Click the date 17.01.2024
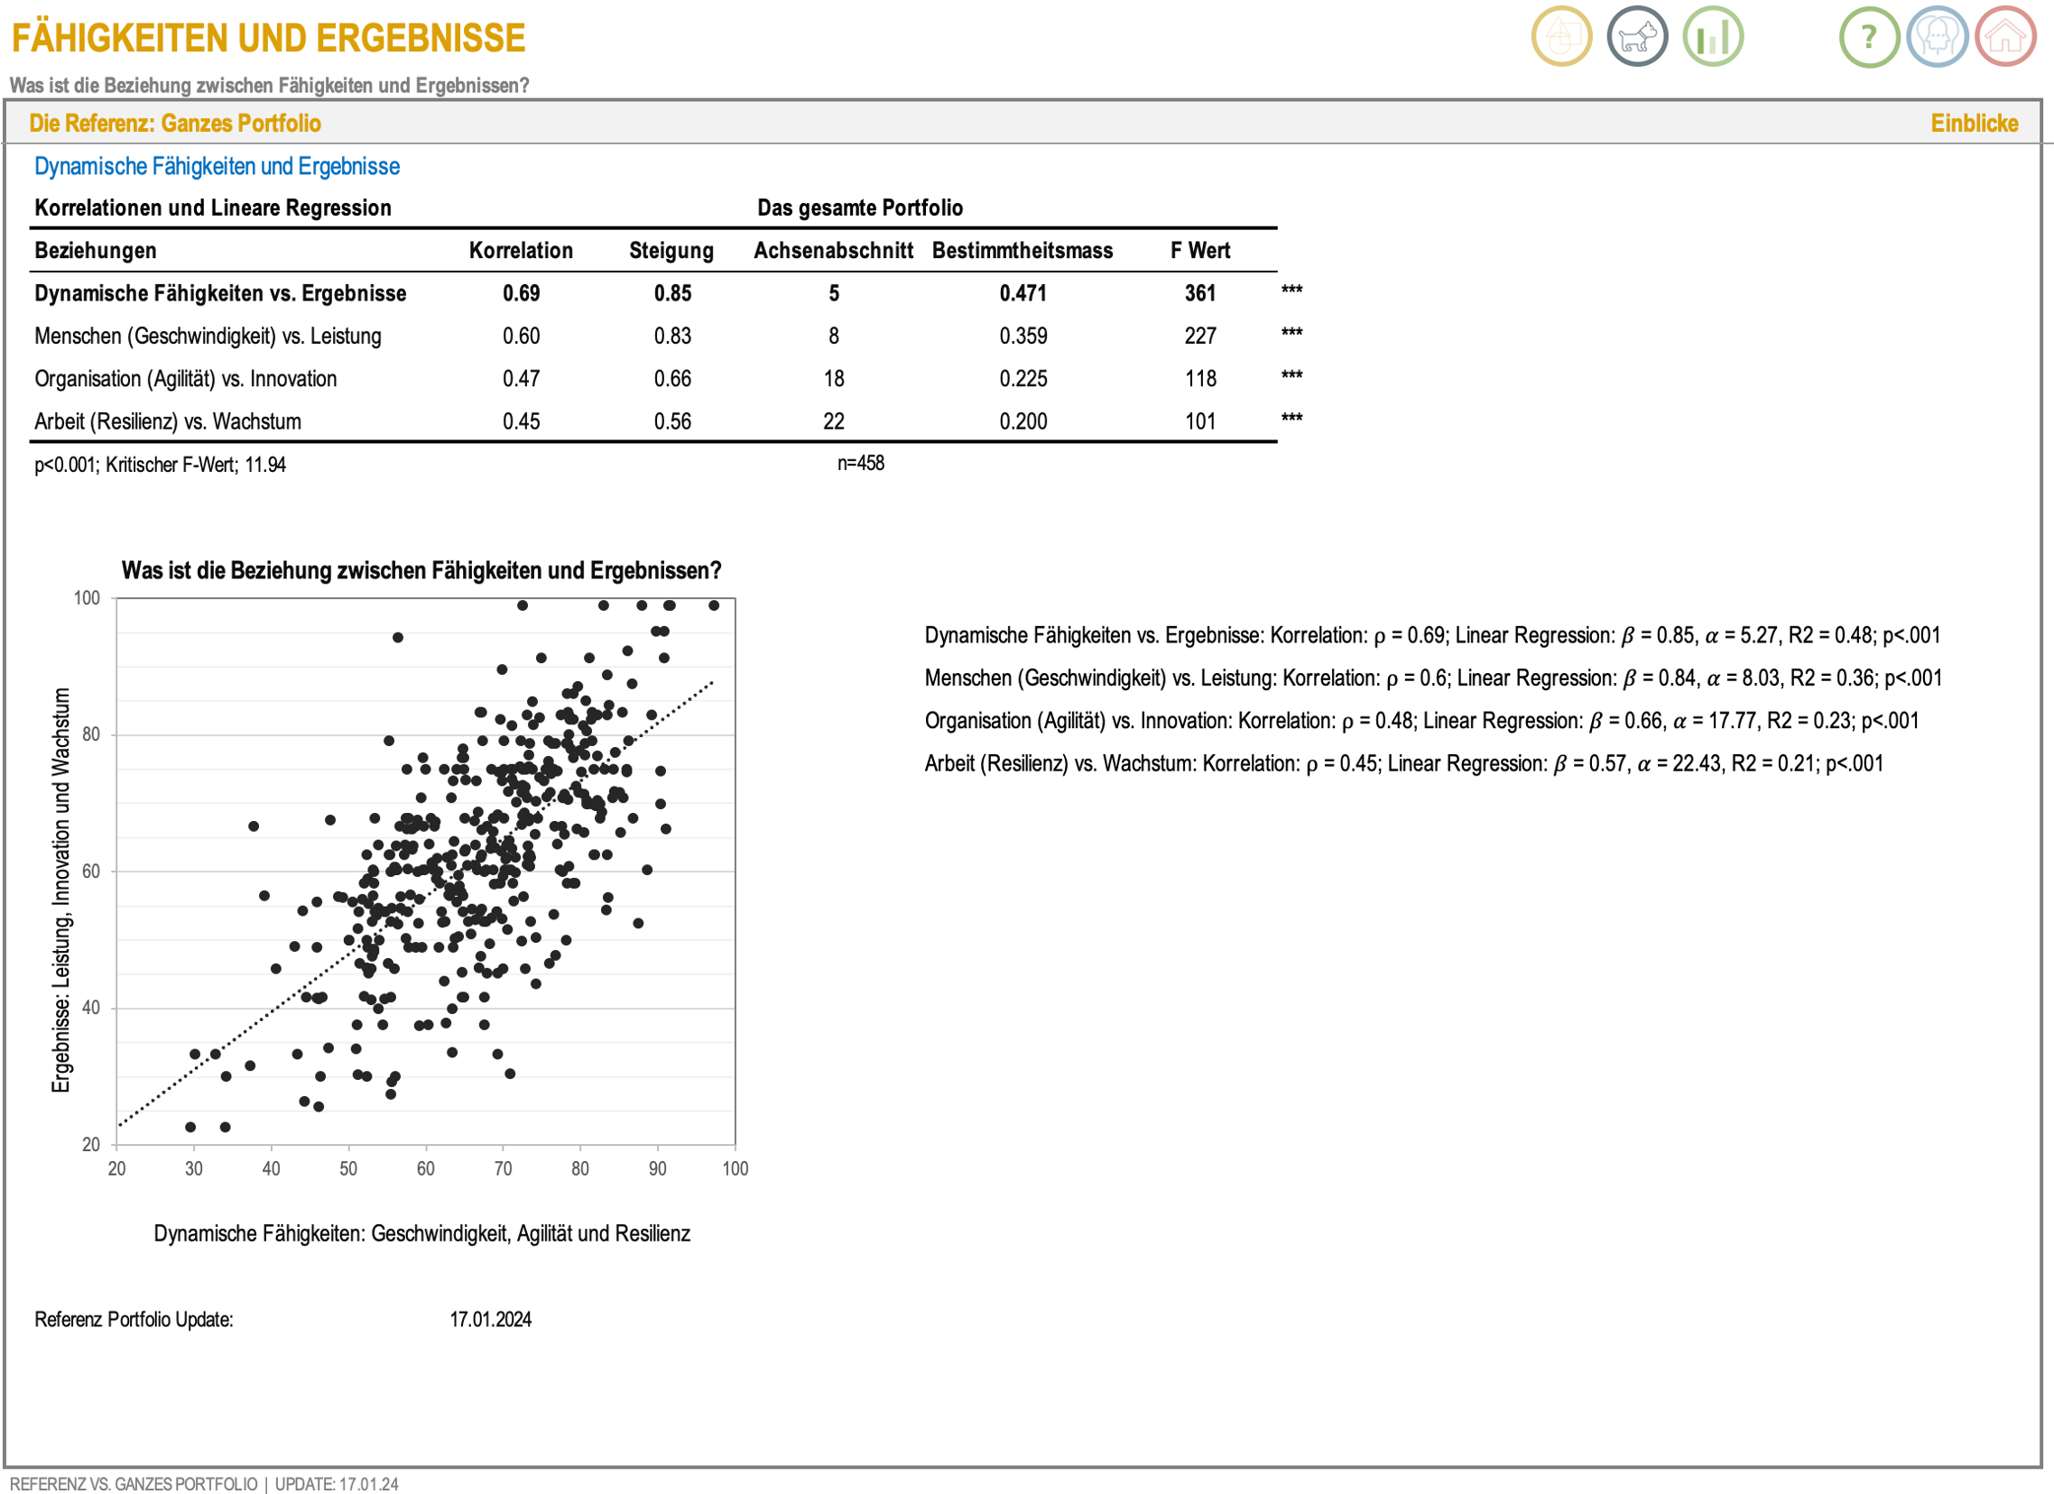 491,1319
